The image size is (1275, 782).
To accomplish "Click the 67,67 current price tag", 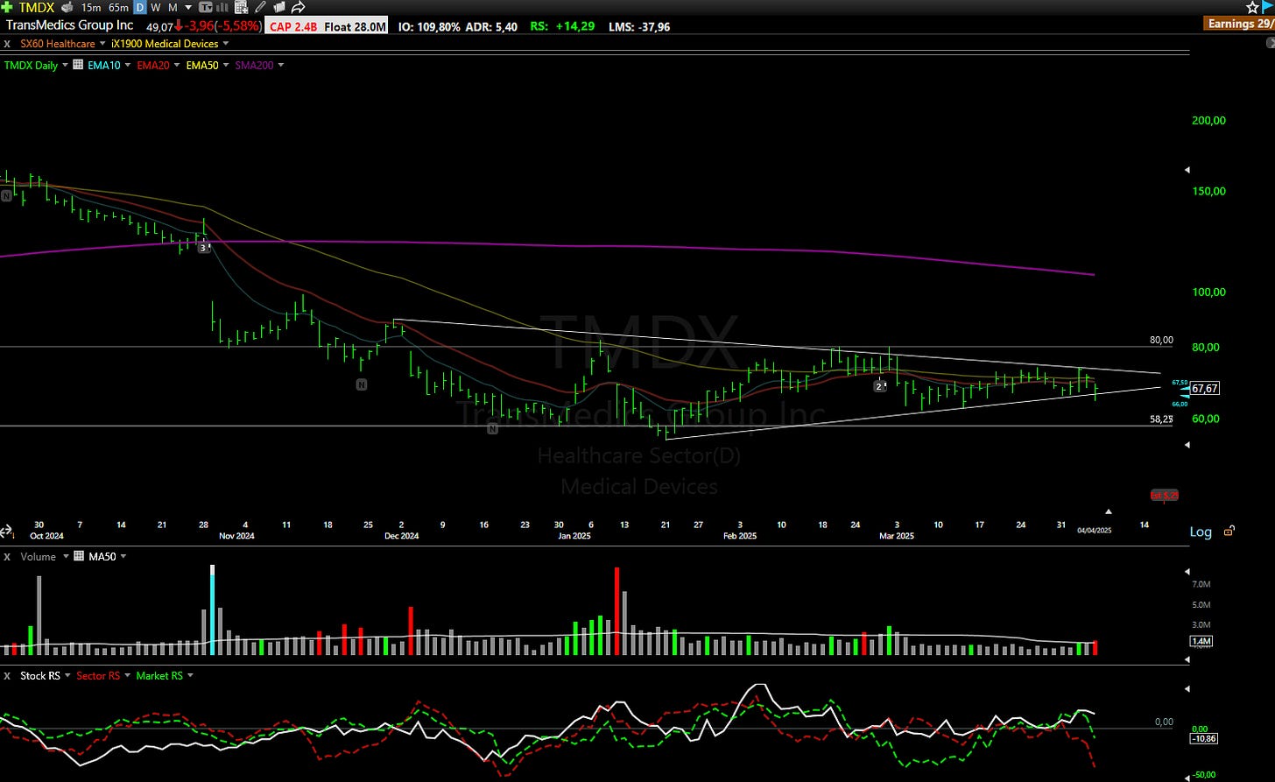I will [1206, 388].
